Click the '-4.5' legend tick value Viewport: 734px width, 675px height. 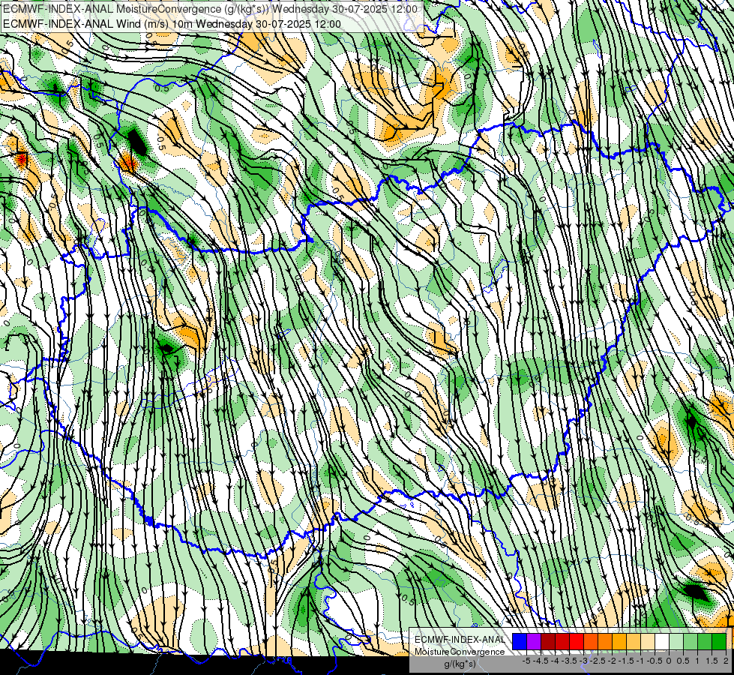[x=541, y=661]
